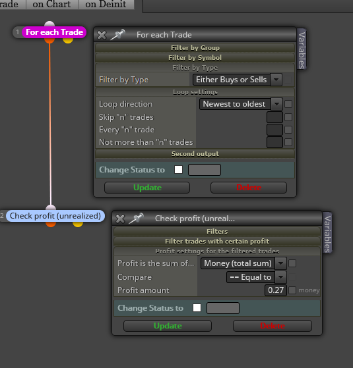Pin the For each Trade panel

point(117,35)
